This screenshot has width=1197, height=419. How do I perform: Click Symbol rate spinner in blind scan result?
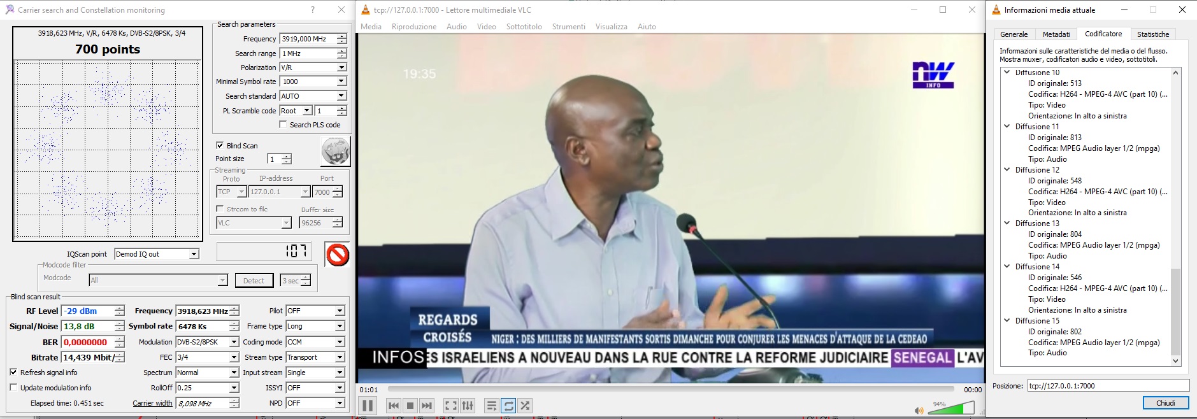coord(234,326)
